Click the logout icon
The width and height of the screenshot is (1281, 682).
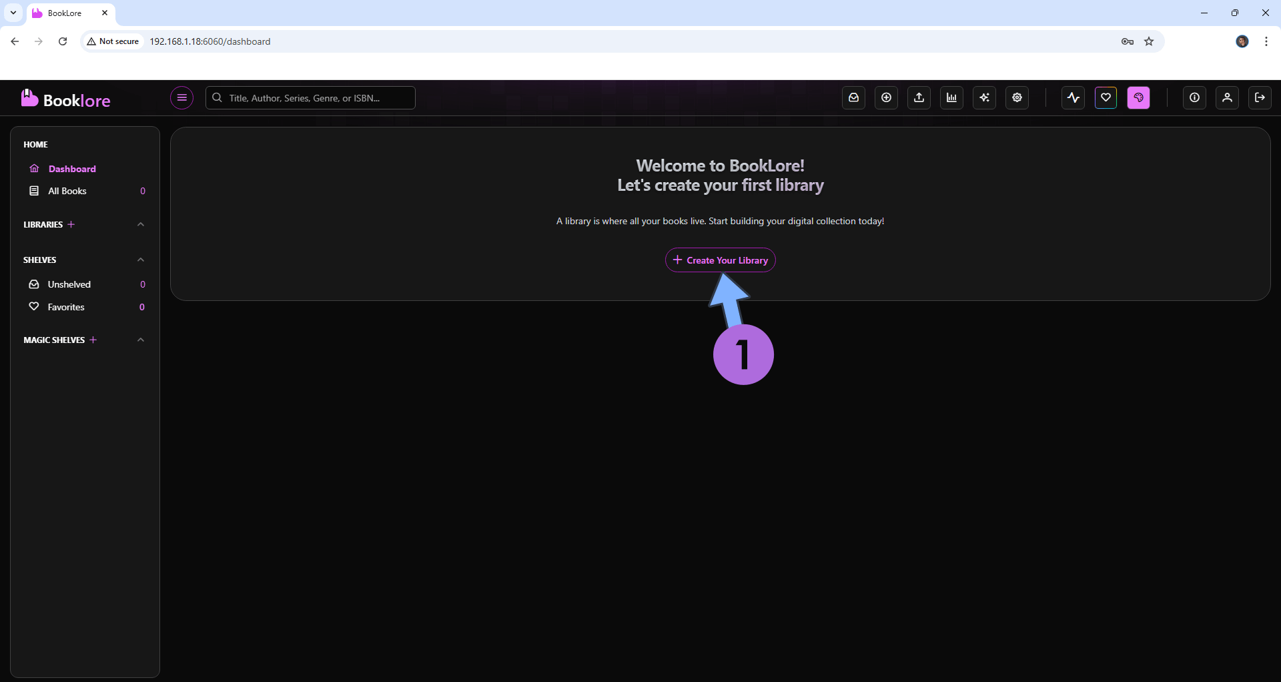tap(1260, 97)
